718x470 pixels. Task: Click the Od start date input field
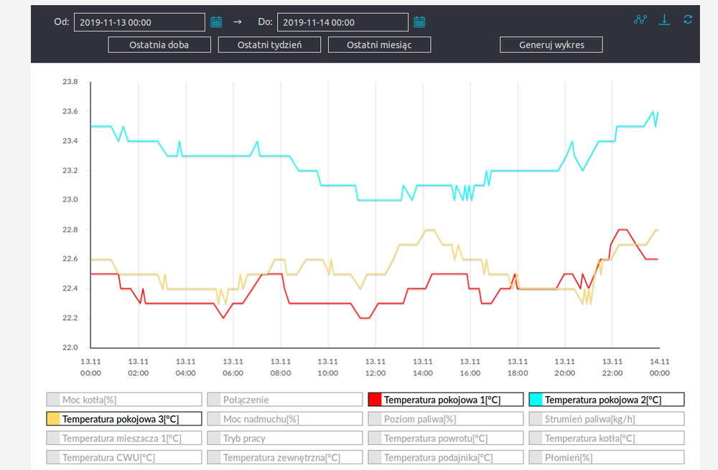139,22
